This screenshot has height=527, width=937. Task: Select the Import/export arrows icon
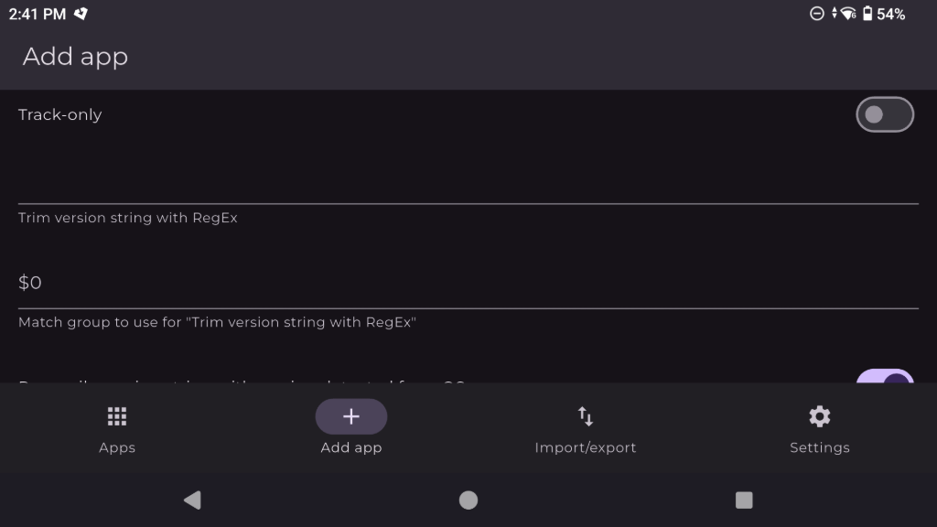[x=586, y=417]
